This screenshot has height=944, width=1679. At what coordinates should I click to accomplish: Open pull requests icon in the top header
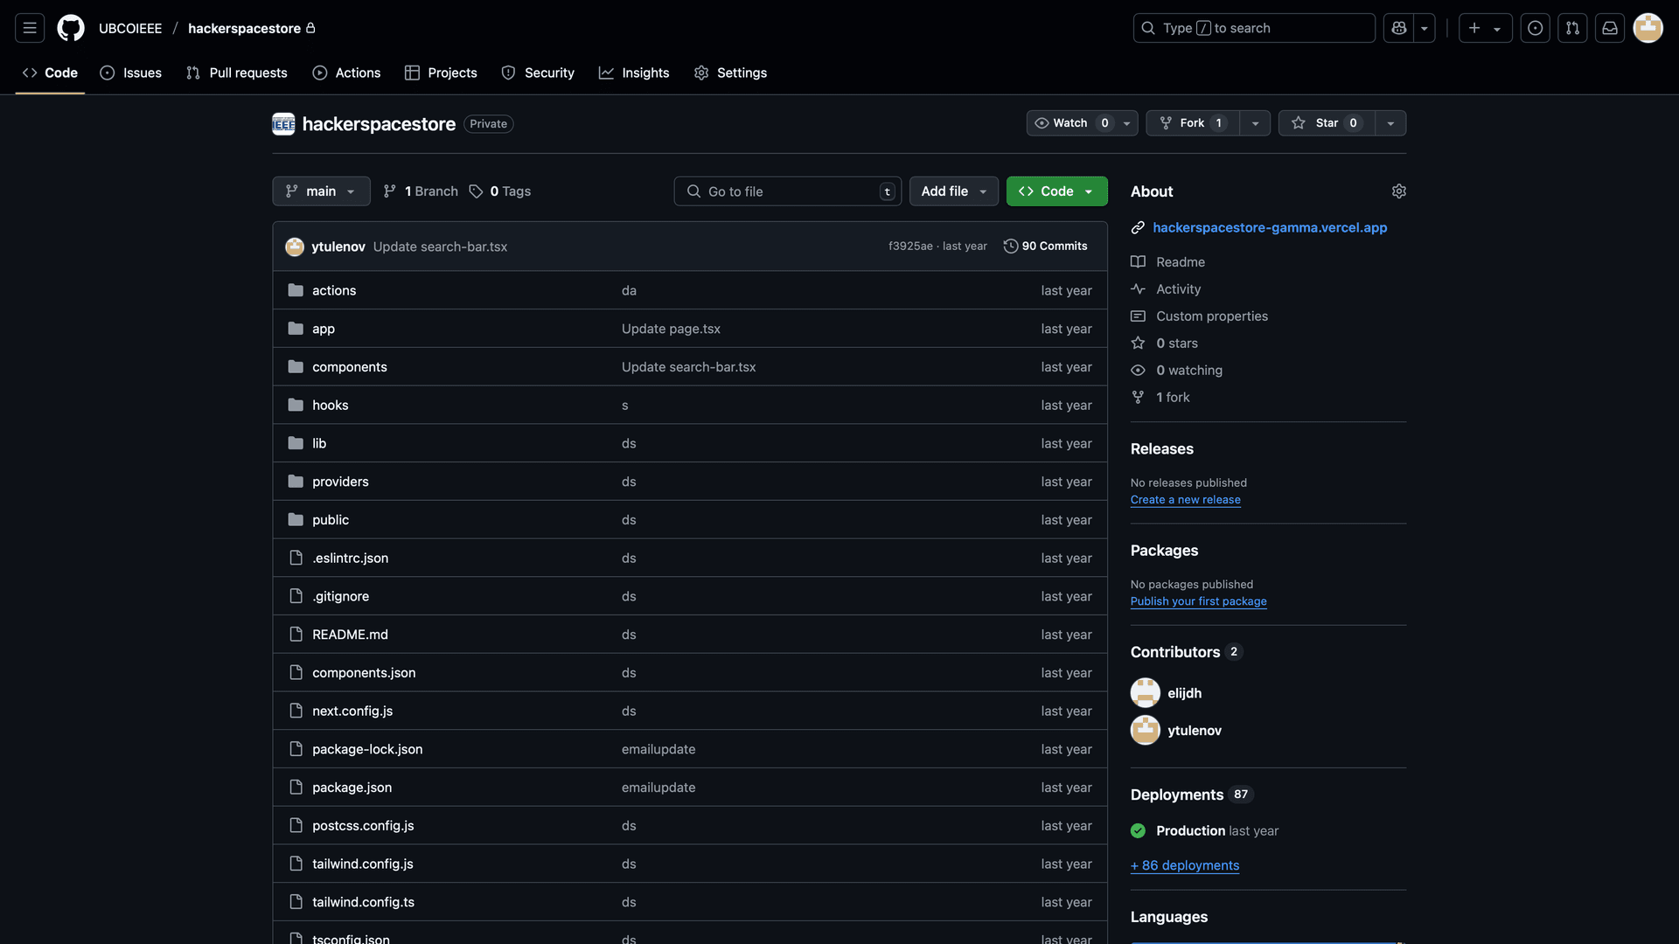pos(1572,28)
